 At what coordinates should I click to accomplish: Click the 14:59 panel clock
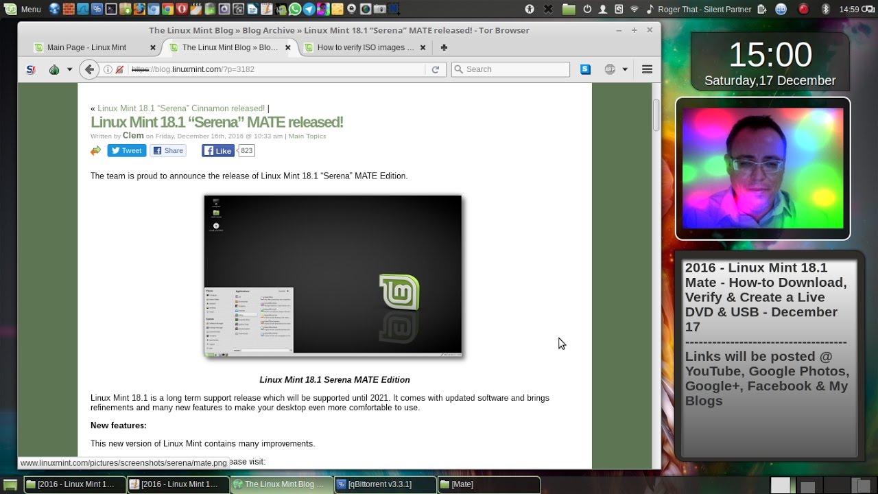tap(849, 9)
